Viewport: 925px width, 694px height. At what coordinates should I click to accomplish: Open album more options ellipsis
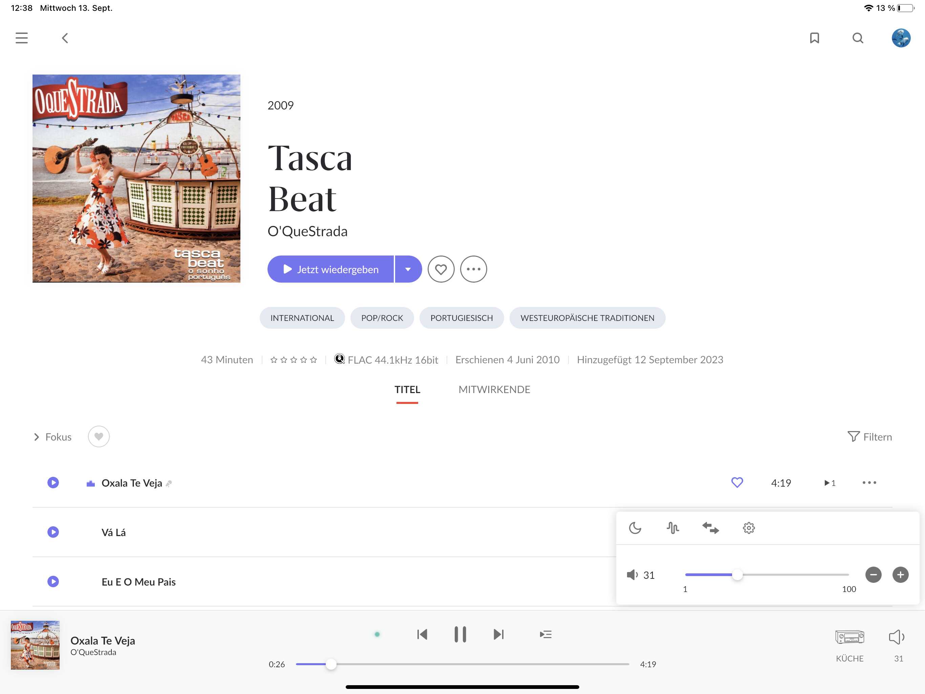click(473, 269)
